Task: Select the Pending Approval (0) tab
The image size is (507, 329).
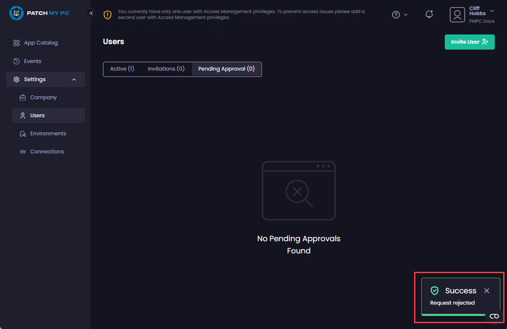Action: pos(227,69)
